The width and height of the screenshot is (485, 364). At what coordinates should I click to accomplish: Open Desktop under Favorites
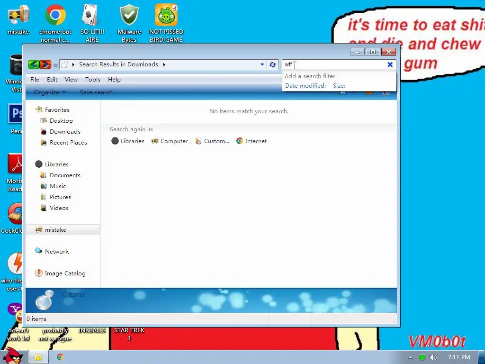(x=56, y=121)
